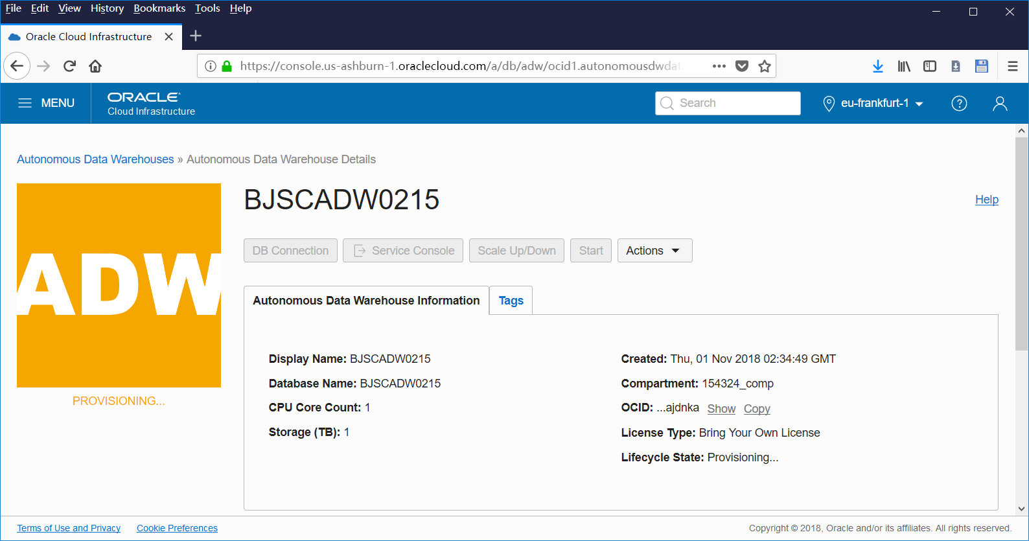Go back to the previous page
This screenshot has width=1029, height=541.
[x=17, y=66]
